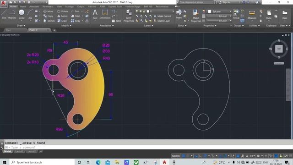Toggle clean screen icon in status bar

[286, 156]
